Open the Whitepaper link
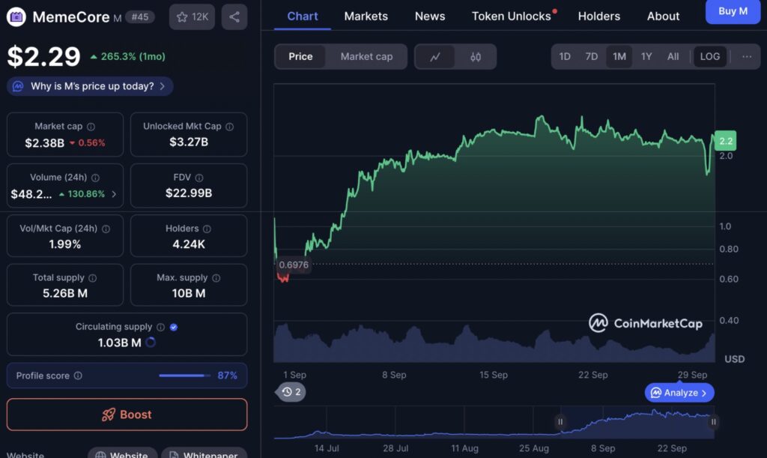Viewport: 767px width, 458px height. pos(204,453)
